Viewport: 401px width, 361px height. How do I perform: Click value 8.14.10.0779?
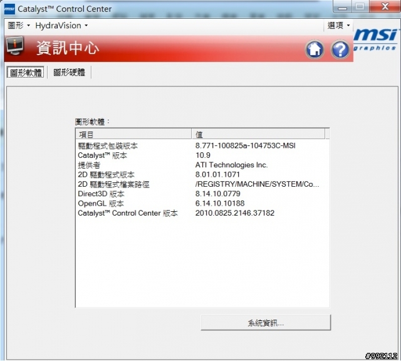click(x=218, y=194)
